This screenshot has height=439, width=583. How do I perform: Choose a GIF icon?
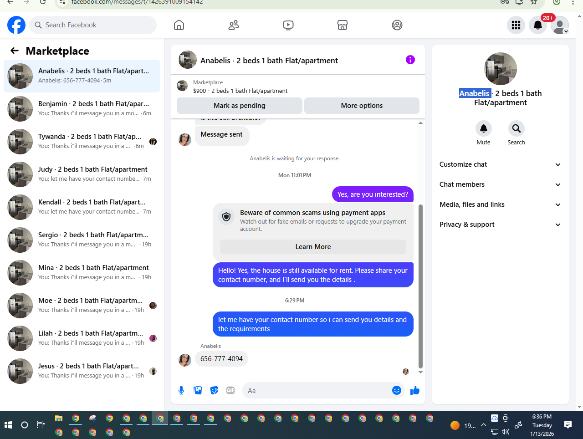point(230,390)
